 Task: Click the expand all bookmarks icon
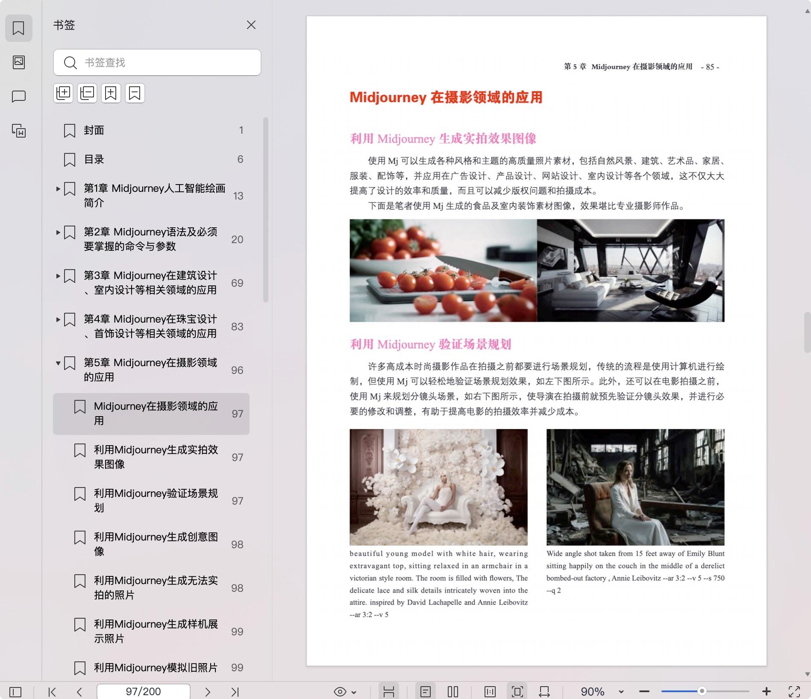63,93
